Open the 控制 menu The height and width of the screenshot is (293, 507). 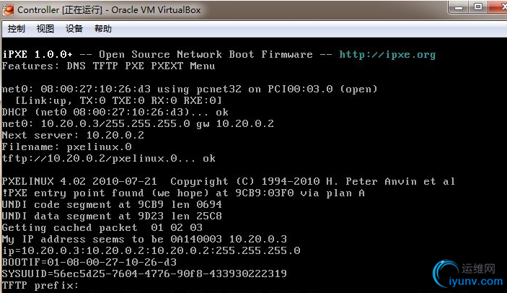click(x=16, y=29)
